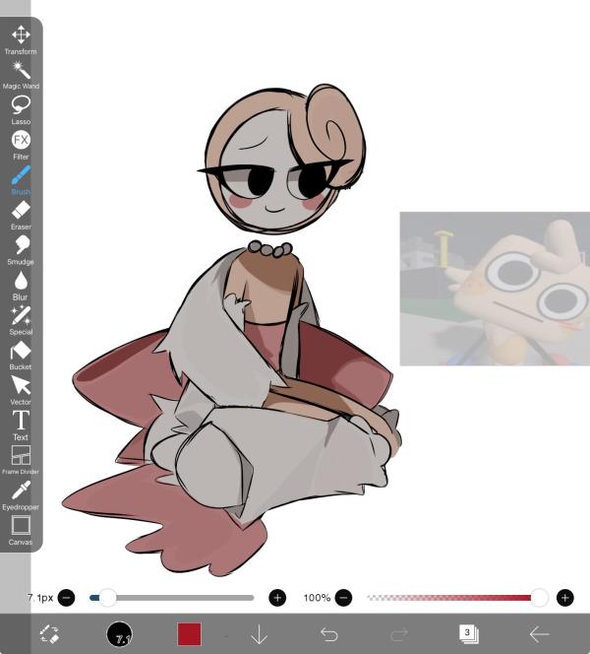Undo the last stroke
Image resolution: width=590 pixels, height=654 pixels.
pos(329,634)
